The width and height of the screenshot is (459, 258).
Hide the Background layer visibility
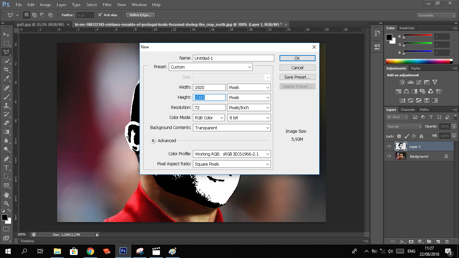[389, 156]
